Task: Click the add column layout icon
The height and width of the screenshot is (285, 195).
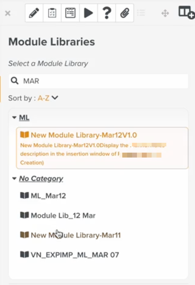Action: click(x=186, y=12)
